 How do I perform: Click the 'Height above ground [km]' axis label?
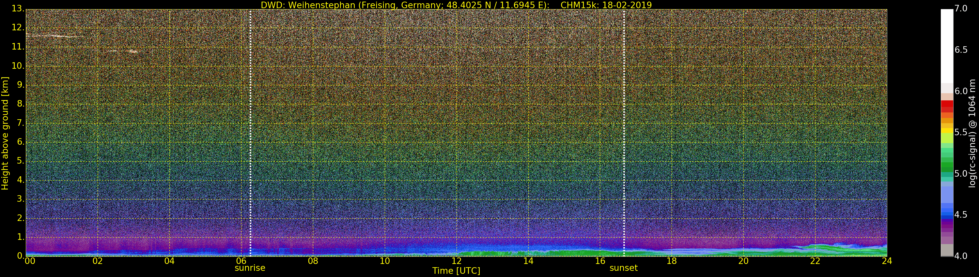[5, 133]
